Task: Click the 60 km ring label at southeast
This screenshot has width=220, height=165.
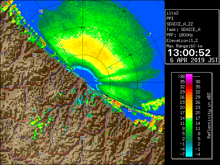Action: click(x=124, y=154)
